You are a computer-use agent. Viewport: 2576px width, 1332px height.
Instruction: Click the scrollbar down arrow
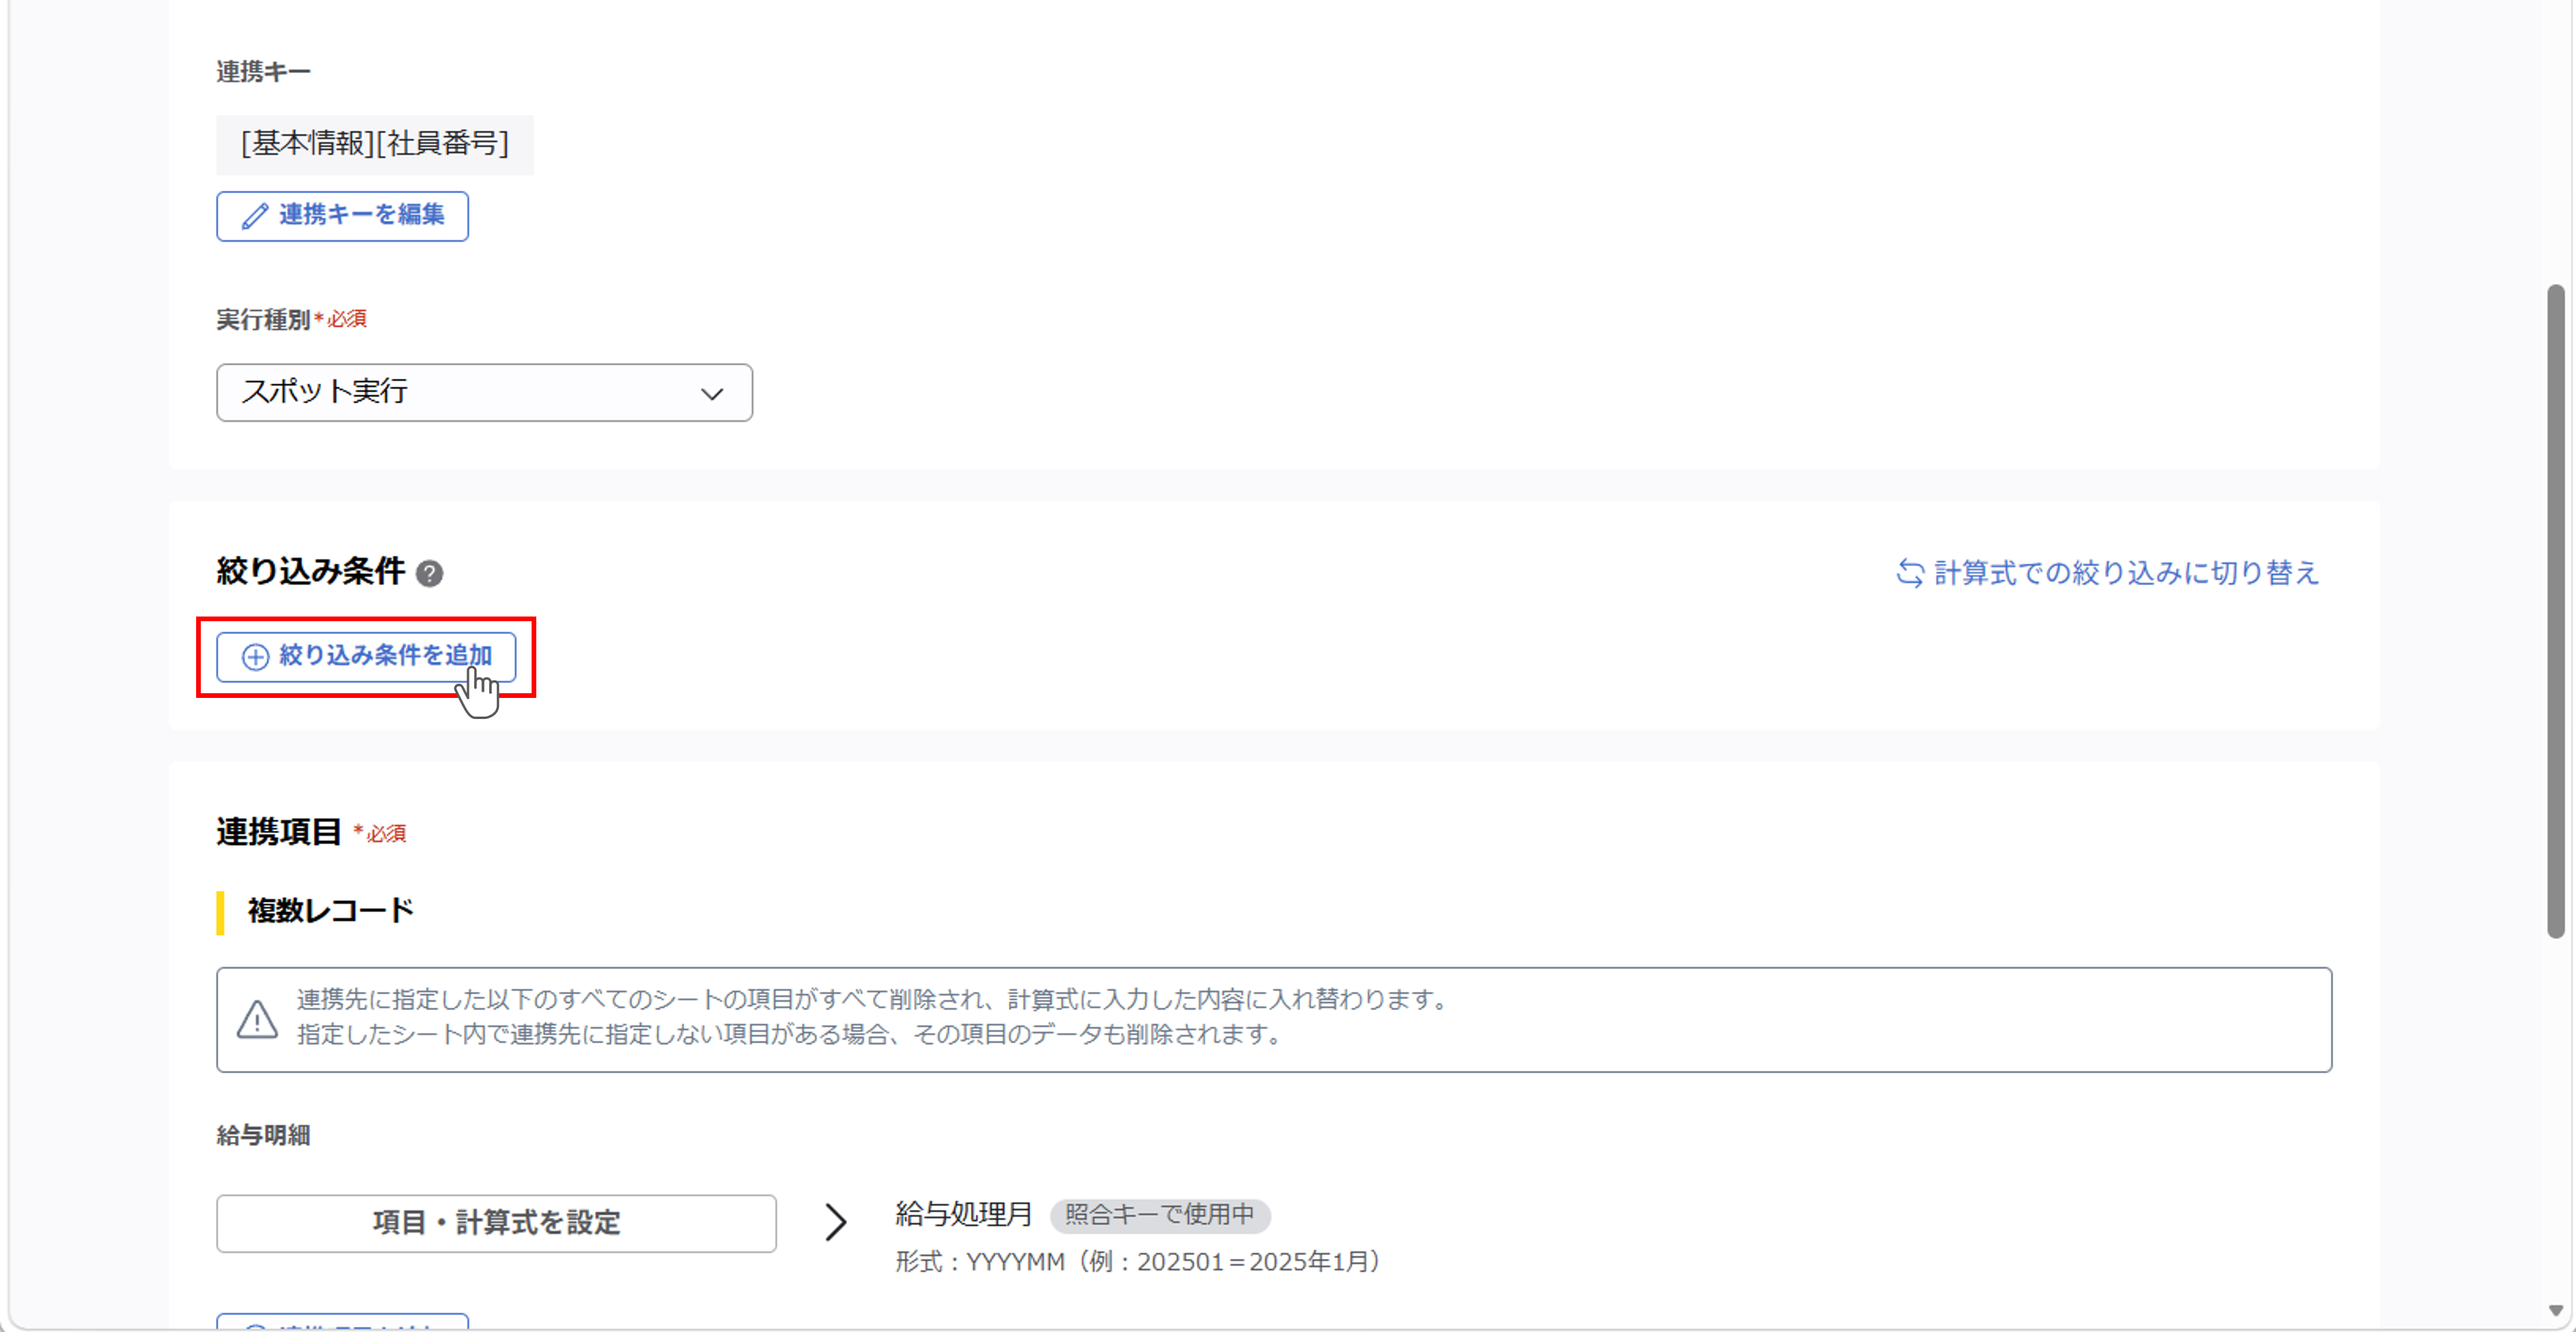coord(2555,1310)
